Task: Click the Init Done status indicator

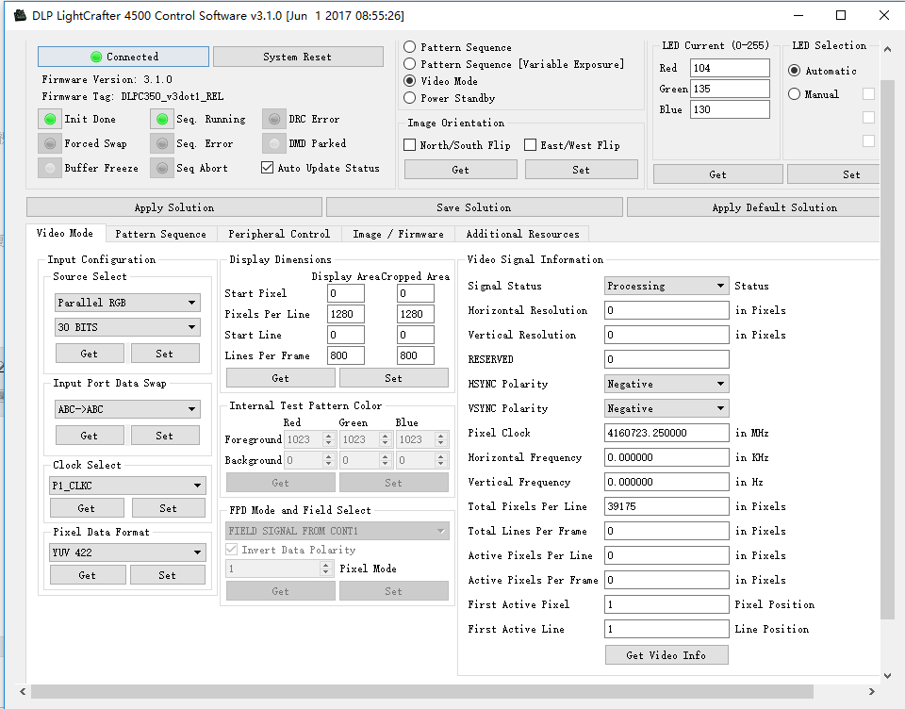Action: pos(50,120)
